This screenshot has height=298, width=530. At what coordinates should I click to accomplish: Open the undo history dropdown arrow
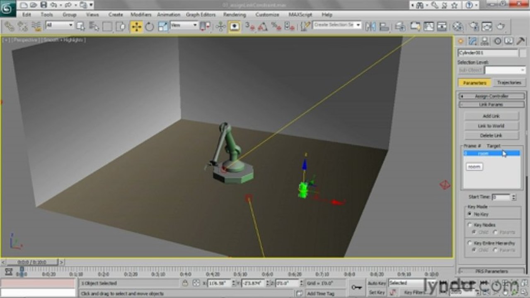coord(60,5)
